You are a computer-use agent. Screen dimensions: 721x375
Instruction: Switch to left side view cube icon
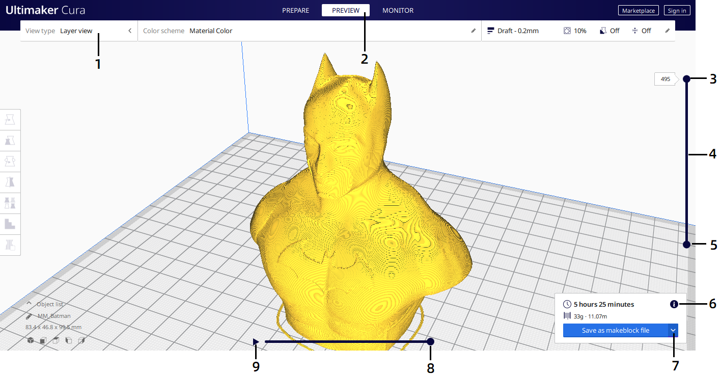pos(69,340)
